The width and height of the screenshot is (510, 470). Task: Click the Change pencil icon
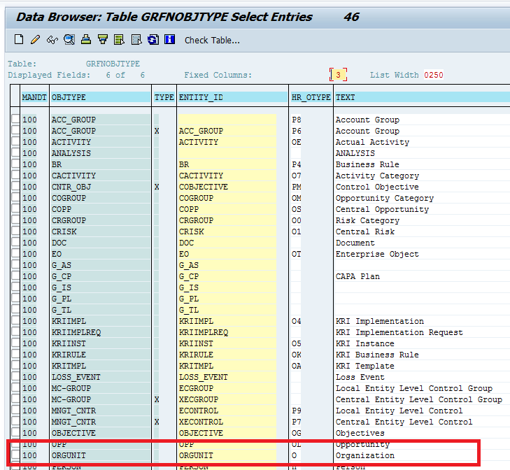pos(36,40)
